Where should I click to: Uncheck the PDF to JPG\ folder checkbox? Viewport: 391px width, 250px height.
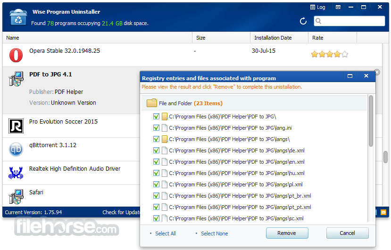pos(156,117)
